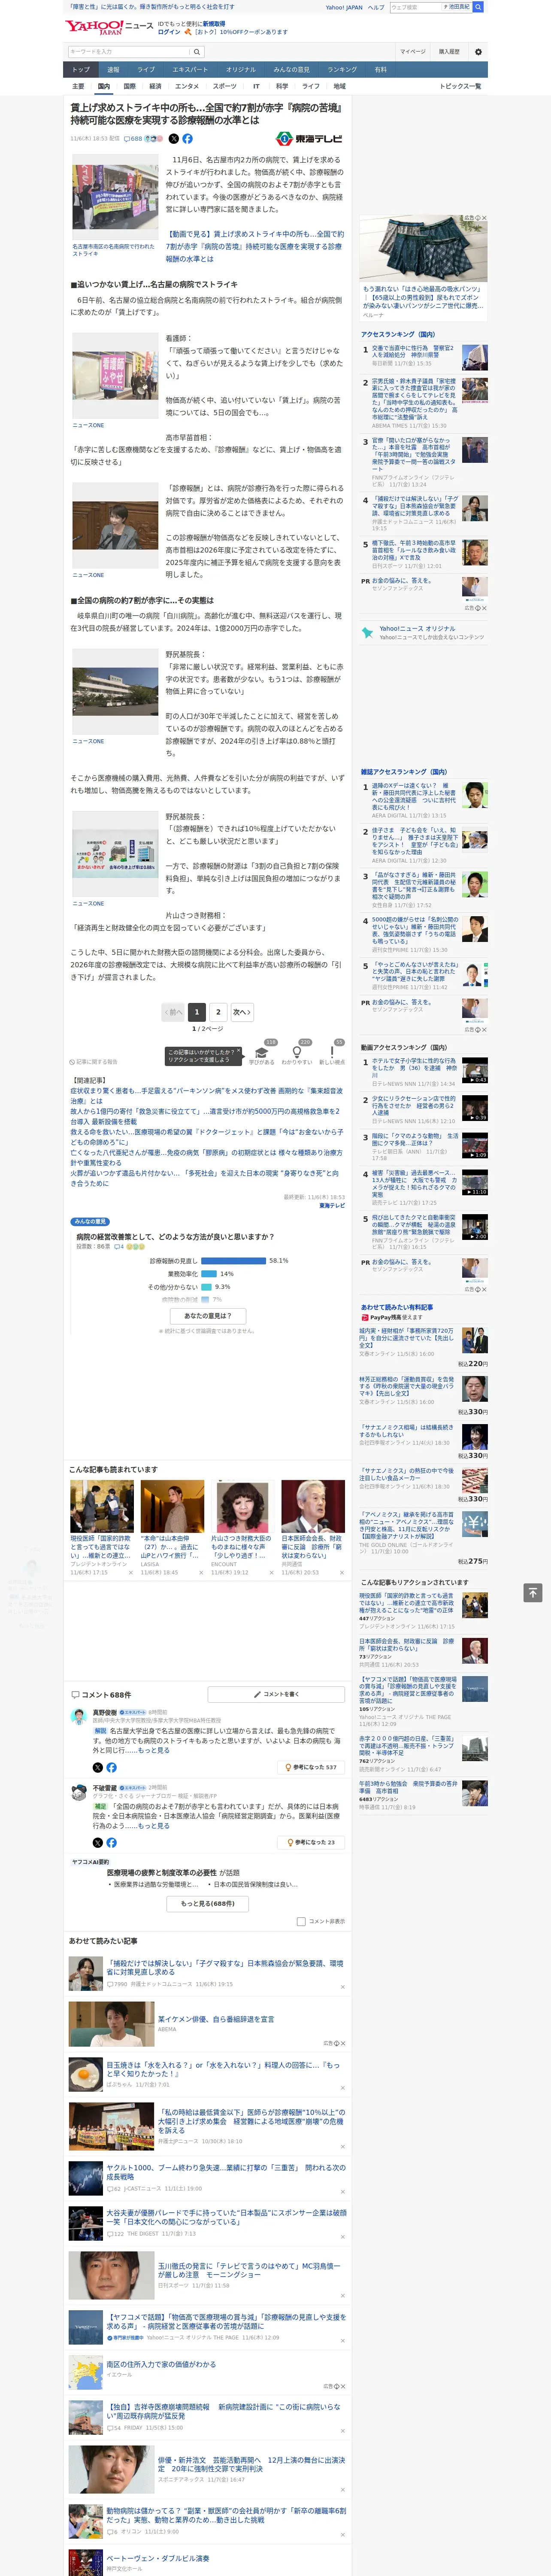
Task: Click コメントを書く button
Action: [276, 1694]
